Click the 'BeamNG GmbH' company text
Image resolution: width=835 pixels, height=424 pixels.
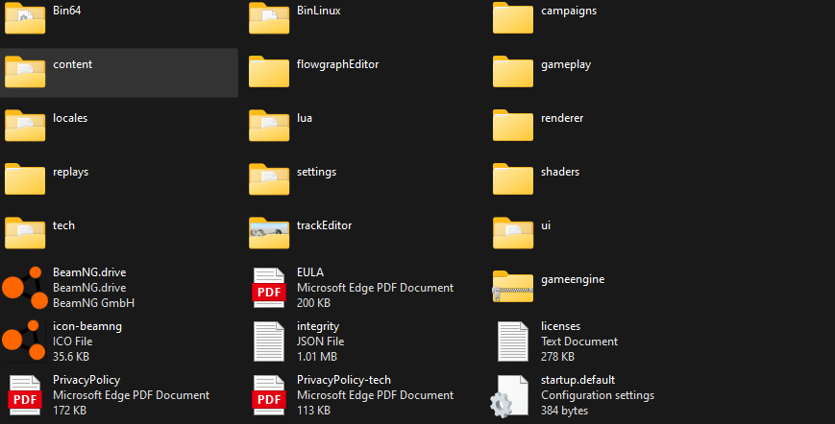point(93,303)
